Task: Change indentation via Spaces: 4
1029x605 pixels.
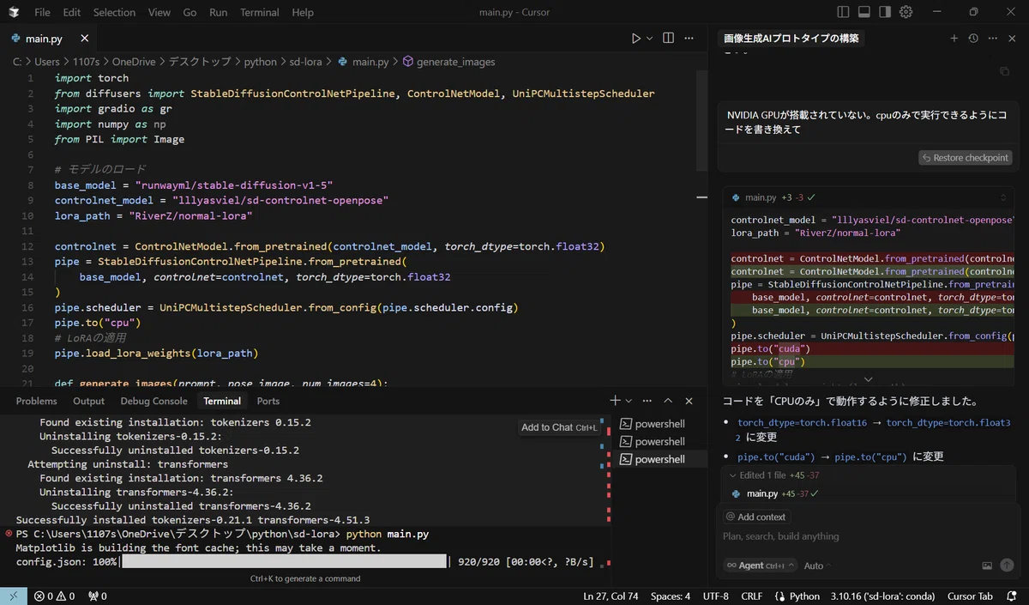Action: [x=670, y=596]
